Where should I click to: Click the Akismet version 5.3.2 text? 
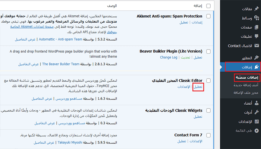pos(107,39)
